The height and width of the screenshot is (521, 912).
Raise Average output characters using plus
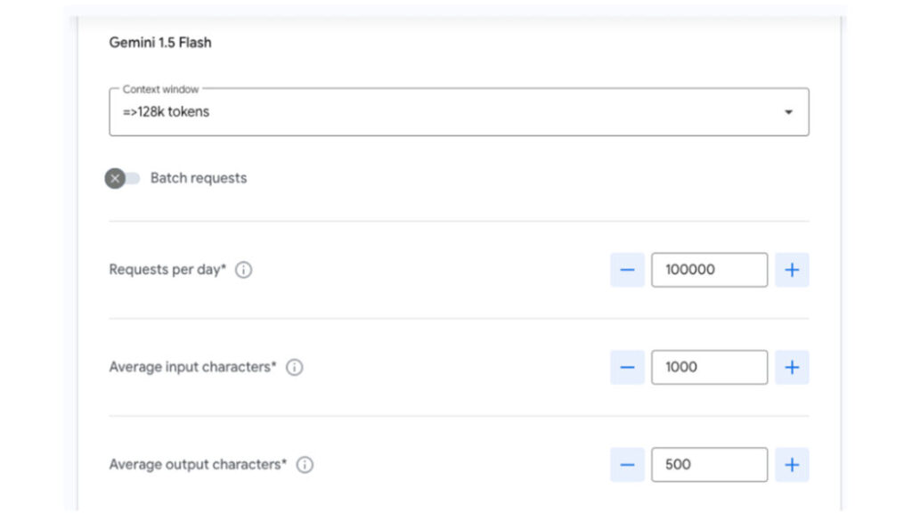coord(792,465)
